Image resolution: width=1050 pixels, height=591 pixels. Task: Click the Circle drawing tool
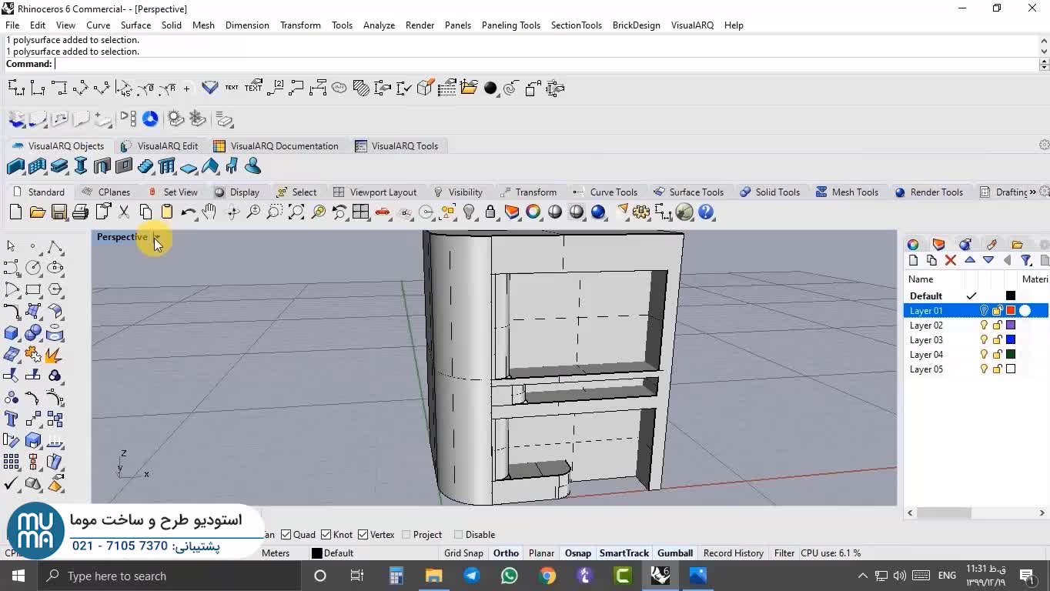[x=33, y=268]
